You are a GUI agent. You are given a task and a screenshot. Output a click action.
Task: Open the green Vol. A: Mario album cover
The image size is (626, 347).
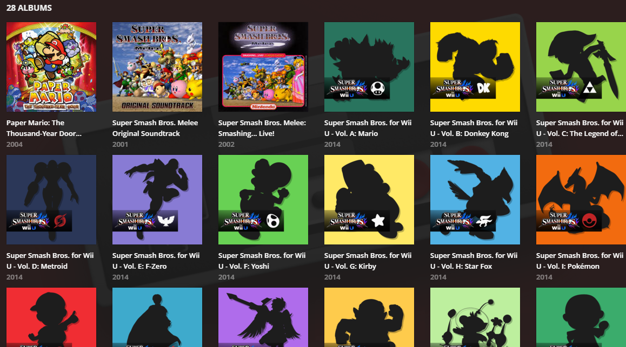point(369,67)
